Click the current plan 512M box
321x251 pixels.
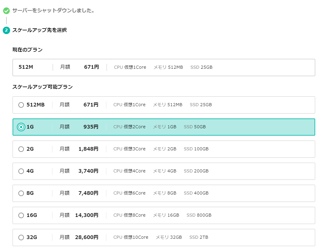(x=164, y=68)
